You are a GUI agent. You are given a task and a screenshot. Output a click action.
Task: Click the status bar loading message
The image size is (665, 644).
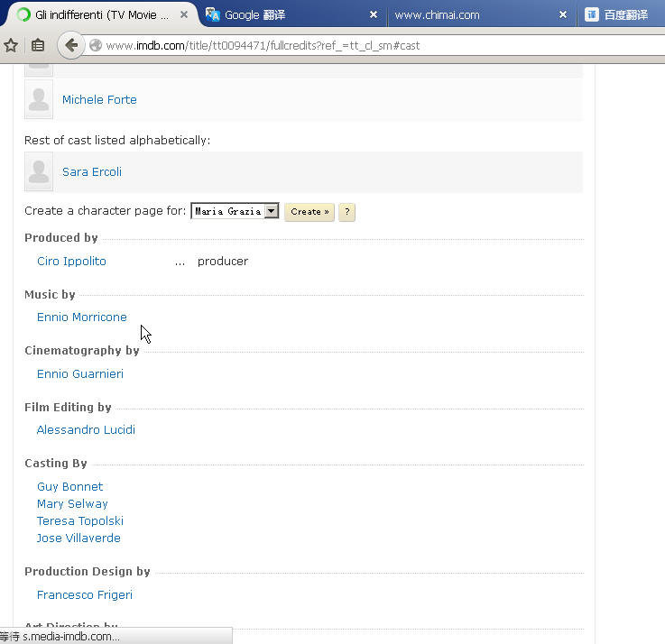pyautogui.click(x=60, y=637)
